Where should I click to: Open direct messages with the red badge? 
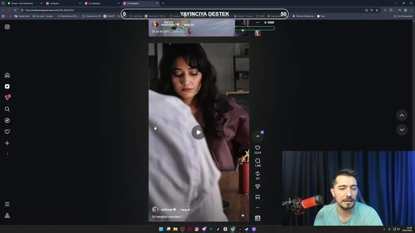[7, 97]
